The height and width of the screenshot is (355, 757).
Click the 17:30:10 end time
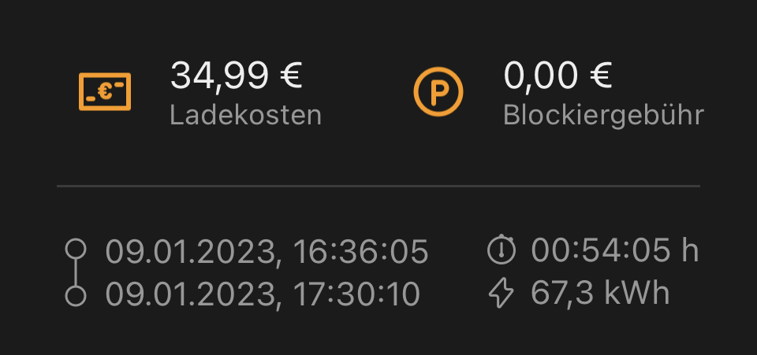(x=356, y=294)
